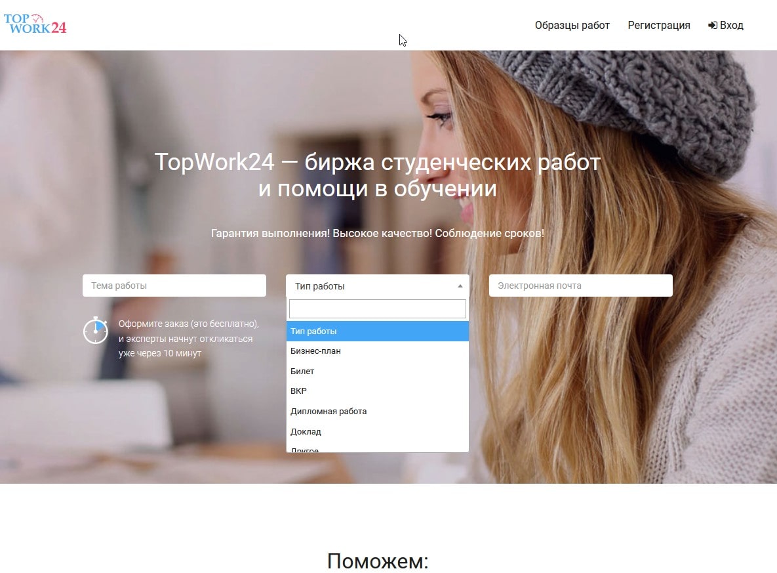Select the partially visible Другое option
Viewport: 777px width, 573px height.
[x=377, y=448]
